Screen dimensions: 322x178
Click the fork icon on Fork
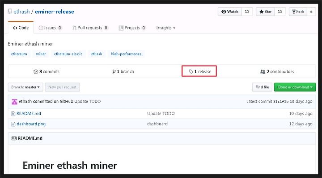click(x=294, y=12)
